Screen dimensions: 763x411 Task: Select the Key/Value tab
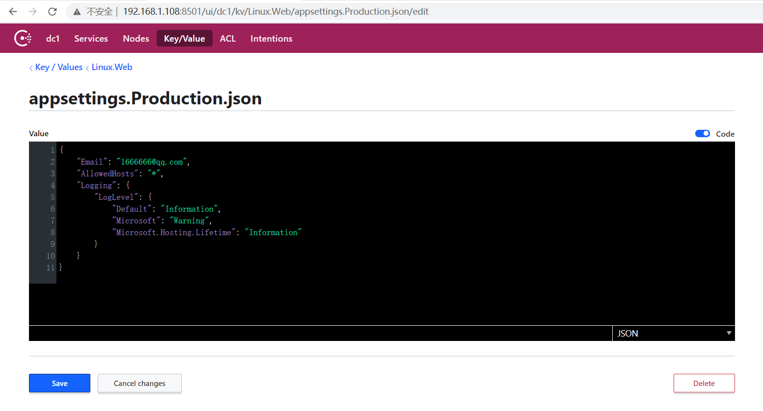pyautogui.click(x=185, y=39)
